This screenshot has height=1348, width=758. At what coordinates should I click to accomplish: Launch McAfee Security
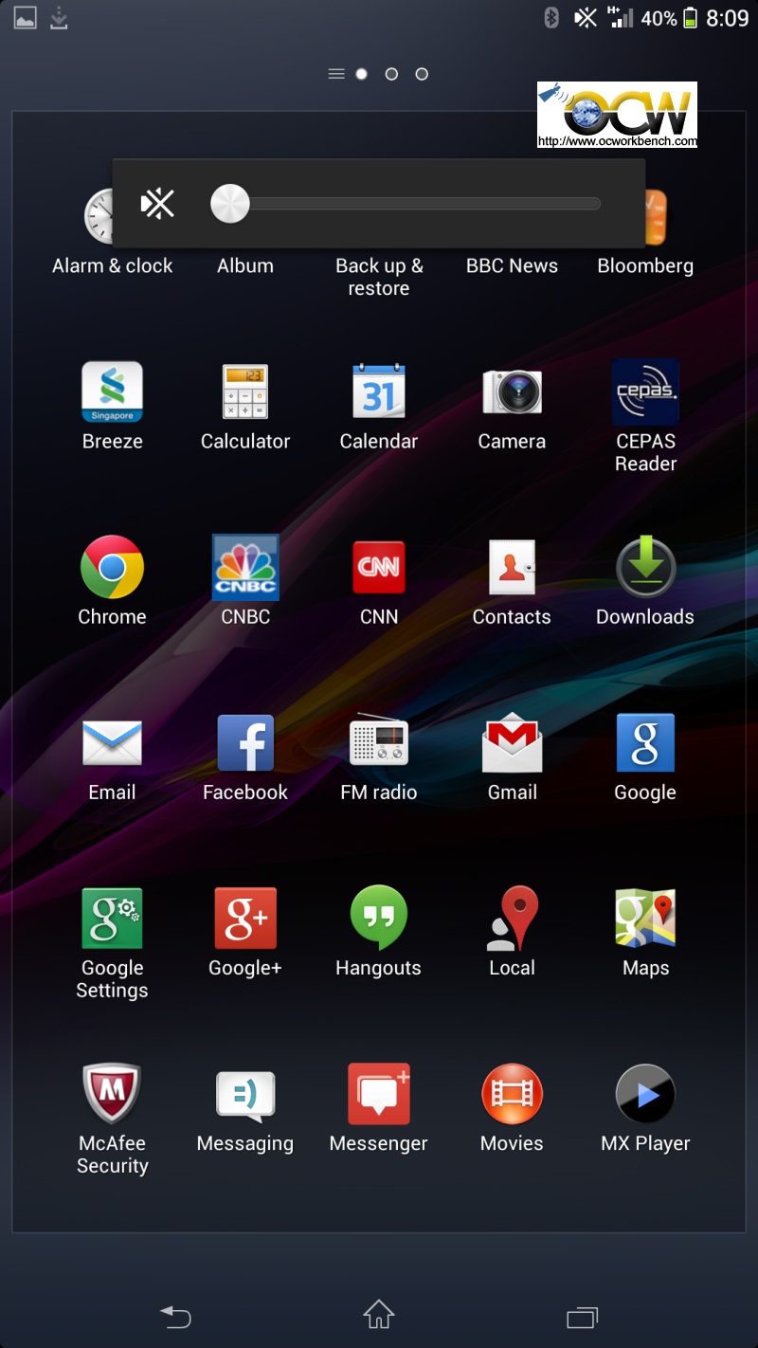click(x=112, y=1094)
